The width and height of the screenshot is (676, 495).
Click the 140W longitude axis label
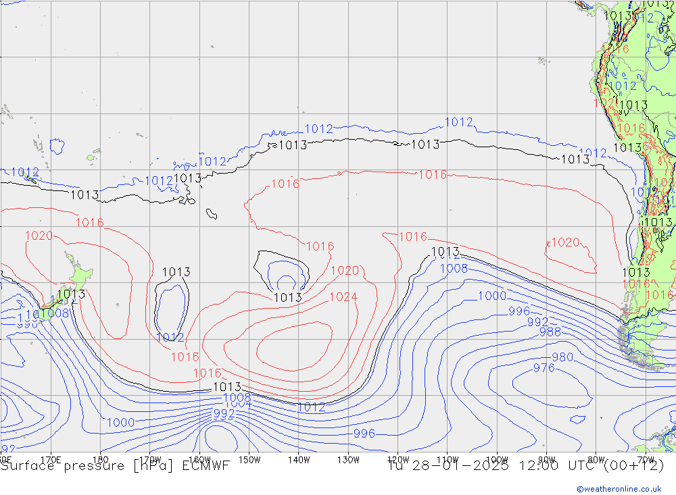click(298, 459)
